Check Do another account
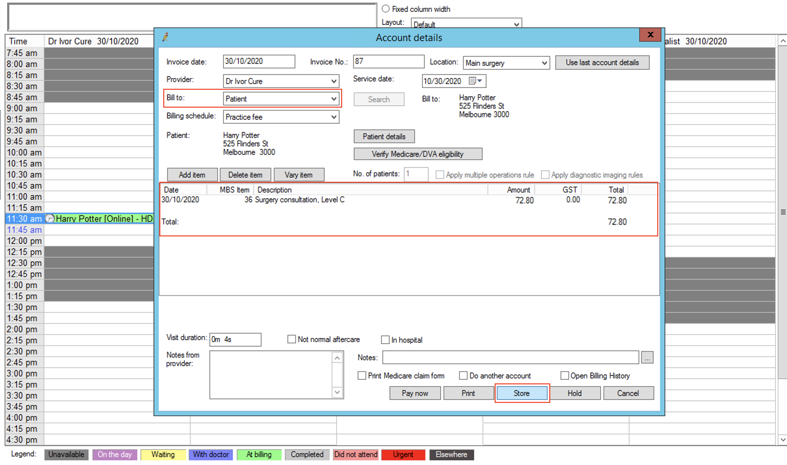787x465 pixels. (463, 376)
